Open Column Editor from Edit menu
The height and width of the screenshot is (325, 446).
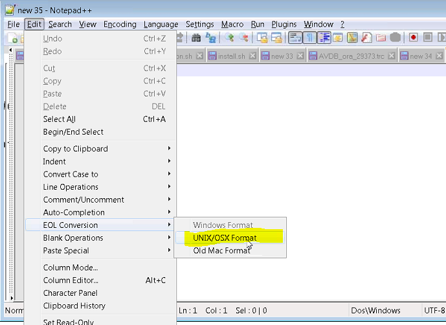71,280
